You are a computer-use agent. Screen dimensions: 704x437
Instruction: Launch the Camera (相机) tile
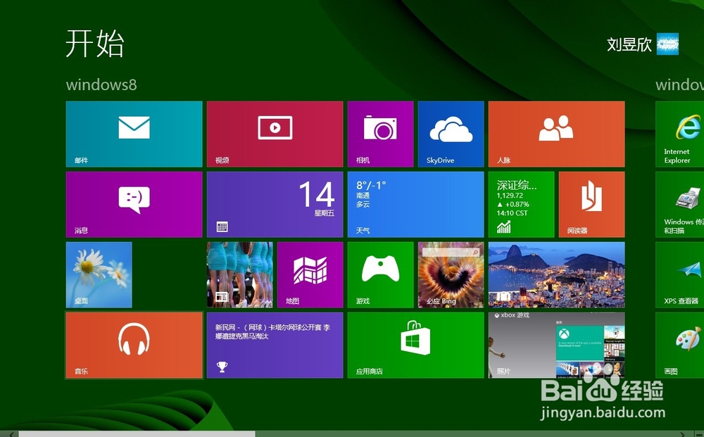coord(380,134)
